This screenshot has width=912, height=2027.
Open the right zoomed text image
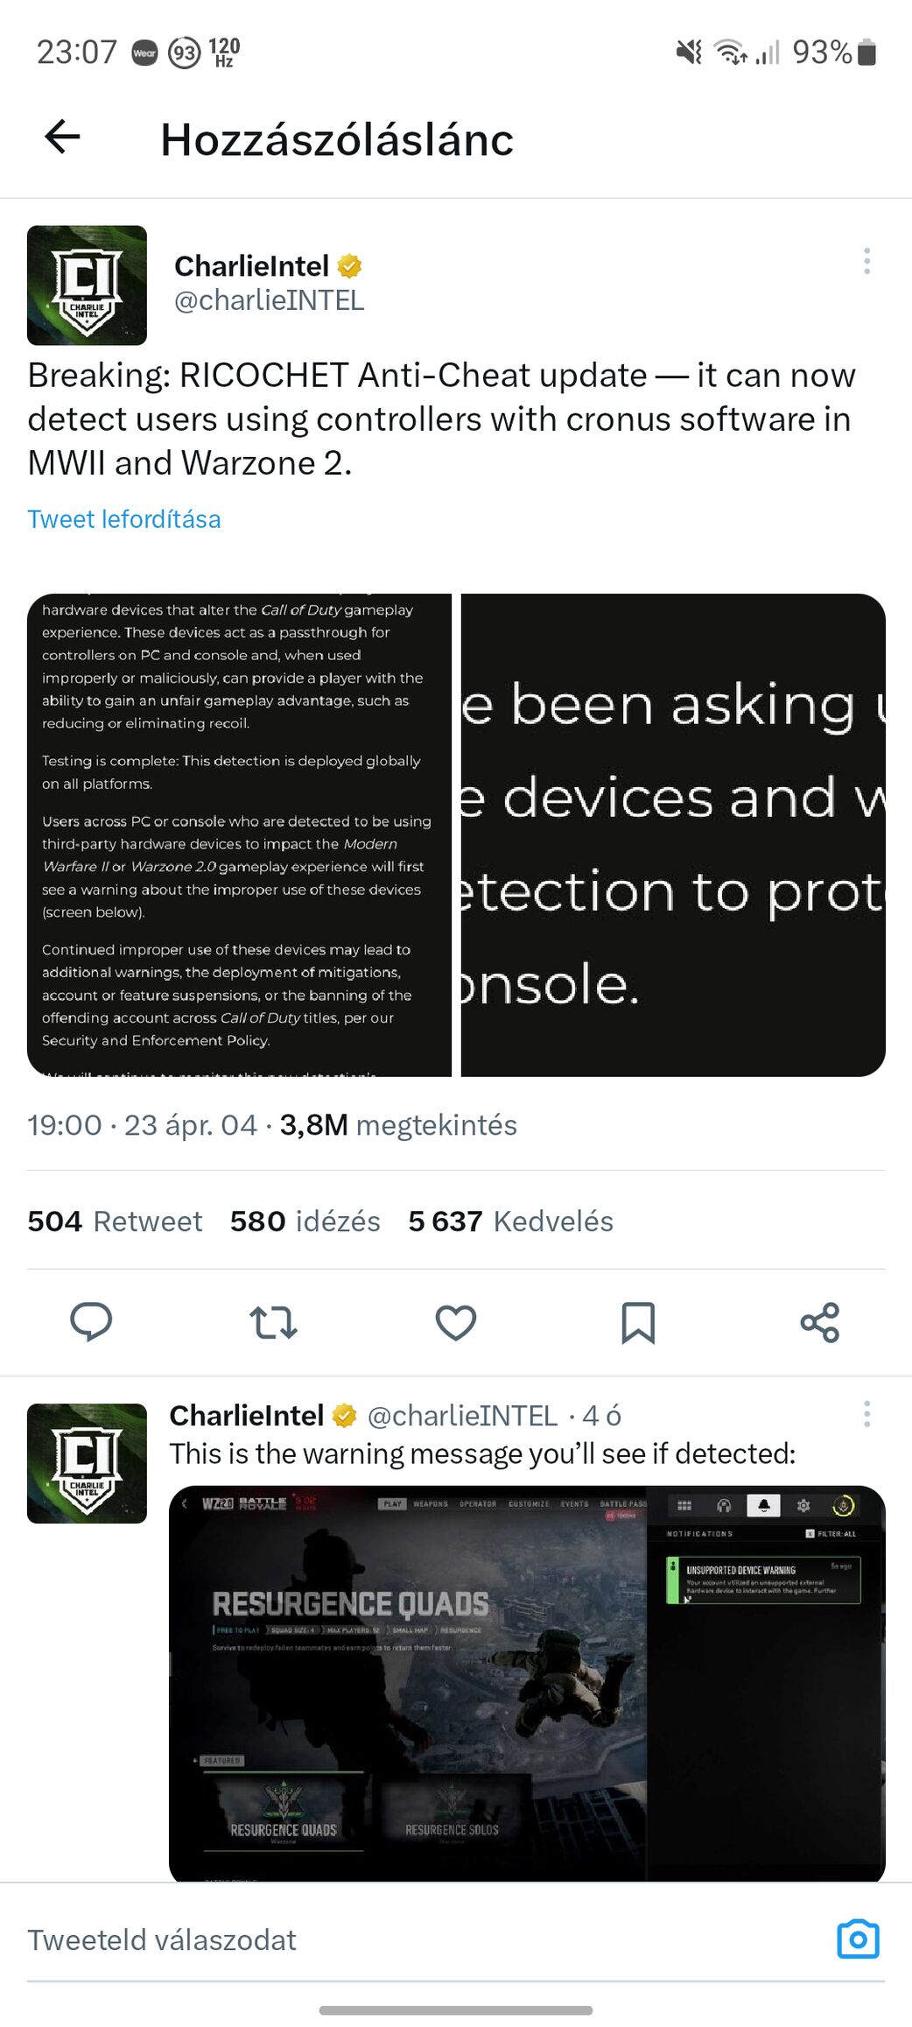pyautogui.click(x=673, y=835)
